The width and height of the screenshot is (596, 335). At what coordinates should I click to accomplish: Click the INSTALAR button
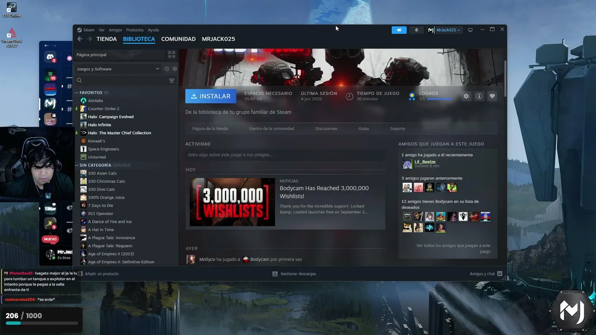pos(211,96)
